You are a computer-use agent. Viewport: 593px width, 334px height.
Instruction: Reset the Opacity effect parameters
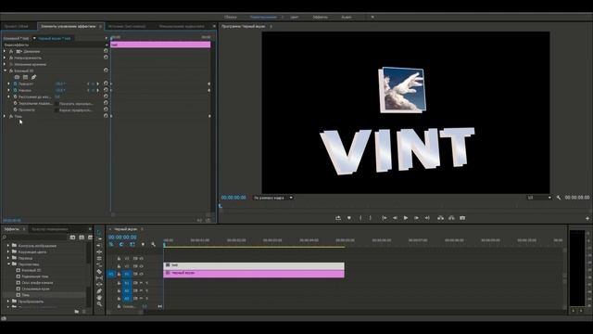pyautogui.click(x=106, y=58)
